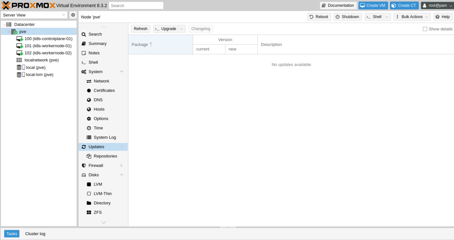Collapse the System submenu arrow

[122, 72]
